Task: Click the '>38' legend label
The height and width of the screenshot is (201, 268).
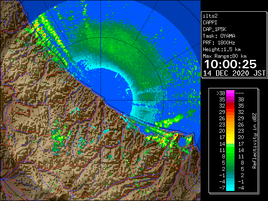Action: point(221,93)
